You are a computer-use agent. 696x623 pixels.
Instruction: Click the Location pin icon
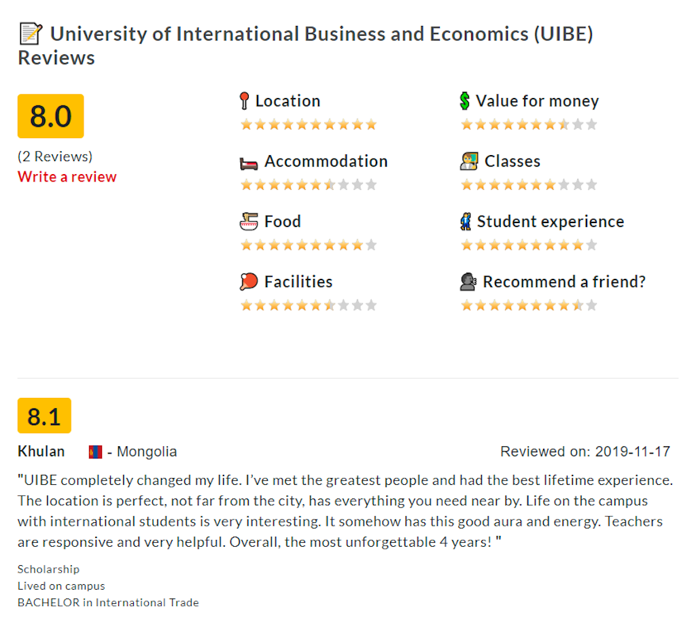245,101
